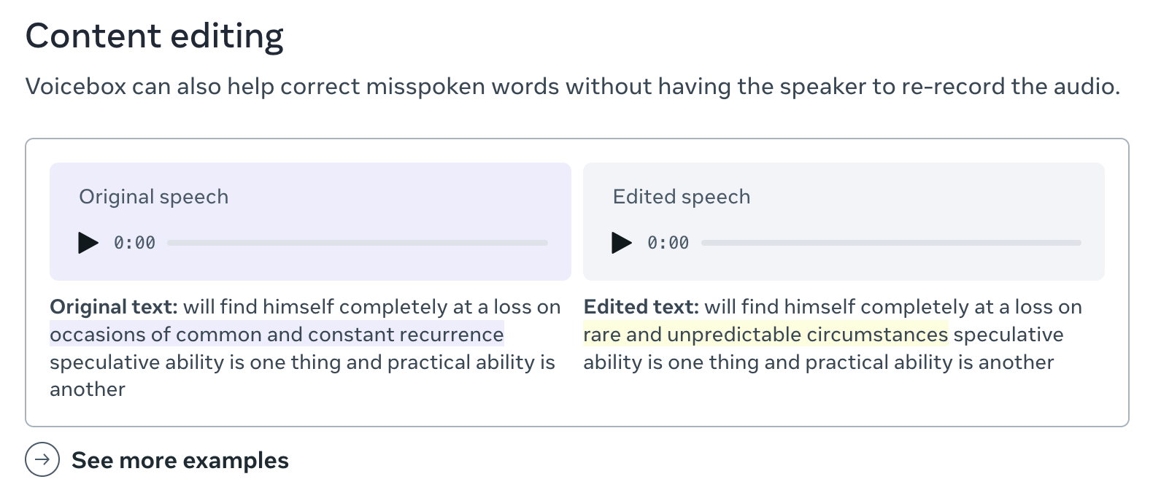The width and height of the screenshot is (1161, 498).
Task: Click the Edited speech progress bar
Action: pos(892,243)
